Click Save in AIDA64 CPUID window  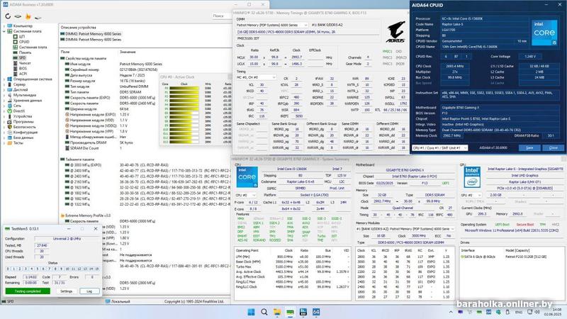pos(529,148)
